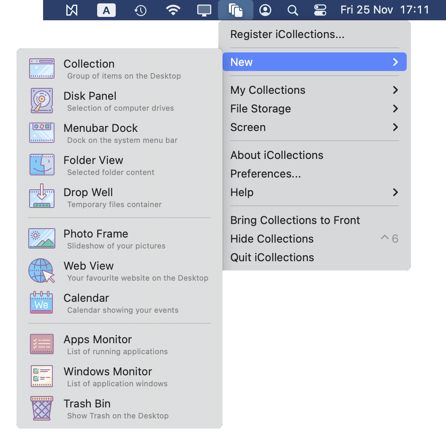Expand the New submenu chevron
The height and width of the screenshot is (448, 446).
[x=395, y=62]
